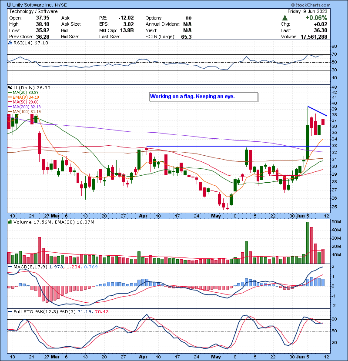Click the Options value 'no'
The image size is (348, 361).
[188, 18]
